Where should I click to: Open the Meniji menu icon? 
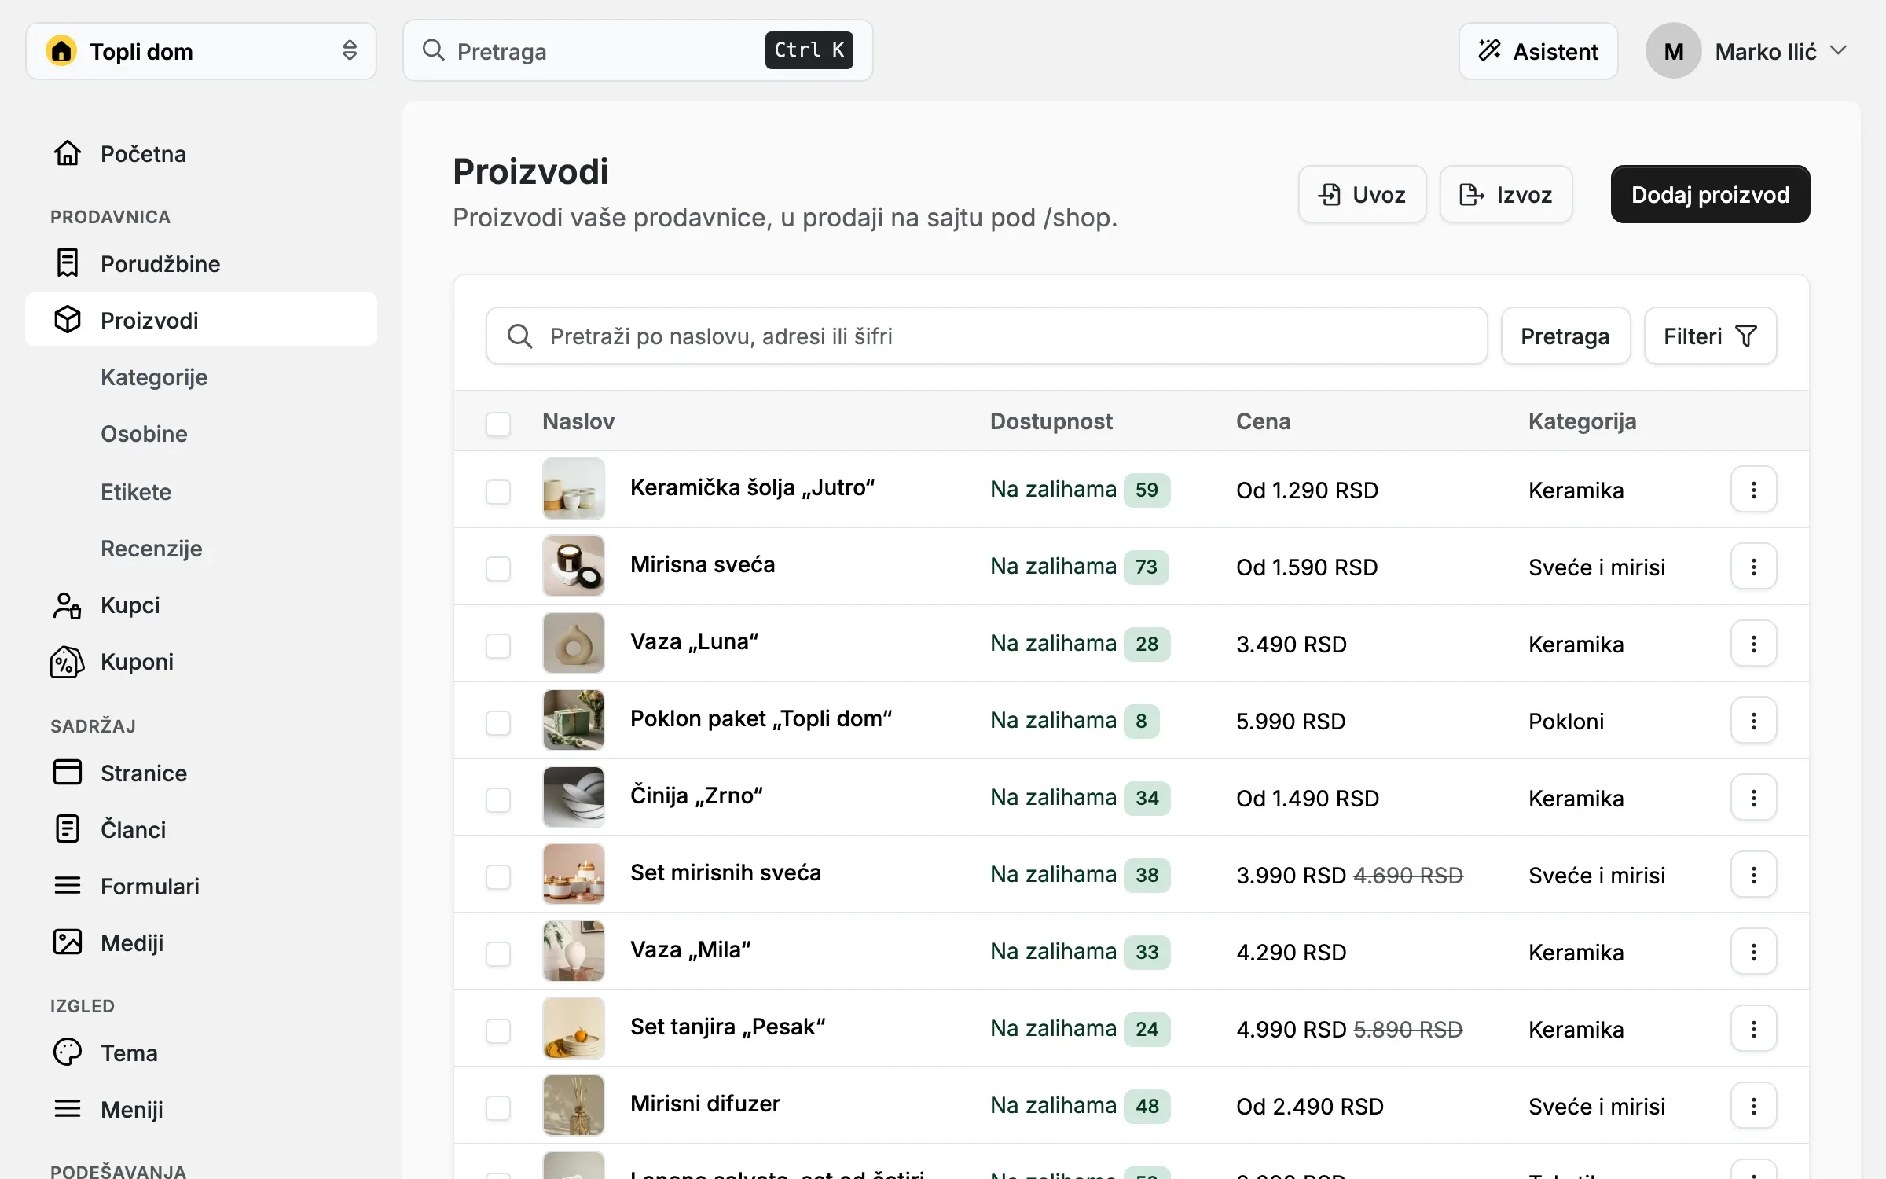(68, 1109)
